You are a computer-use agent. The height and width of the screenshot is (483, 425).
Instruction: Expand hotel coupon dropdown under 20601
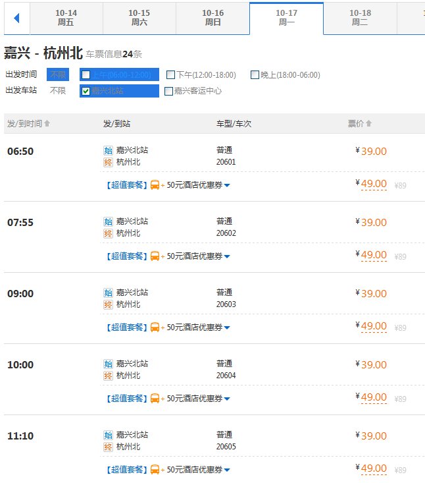point(227,185)
